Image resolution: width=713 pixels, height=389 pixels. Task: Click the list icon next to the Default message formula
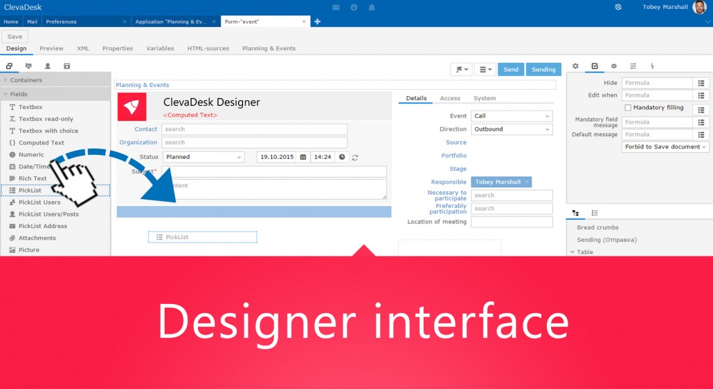(701, 134)
